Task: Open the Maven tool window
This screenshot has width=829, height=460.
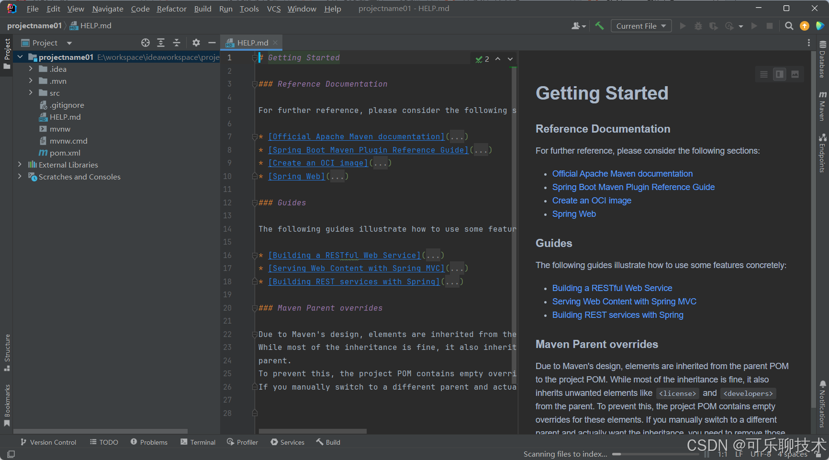Action: [822, 106]
